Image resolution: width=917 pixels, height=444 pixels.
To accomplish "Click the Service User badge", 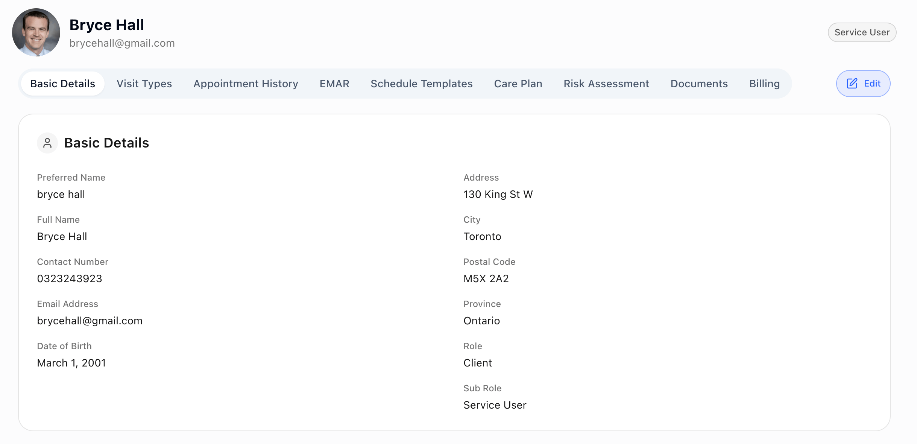I will click(862, 32).
